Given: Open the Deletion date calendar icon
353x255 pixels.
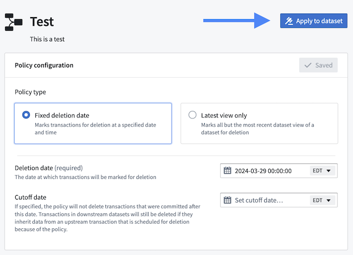Looking at the screenshot, I should (x=227, y=171).
